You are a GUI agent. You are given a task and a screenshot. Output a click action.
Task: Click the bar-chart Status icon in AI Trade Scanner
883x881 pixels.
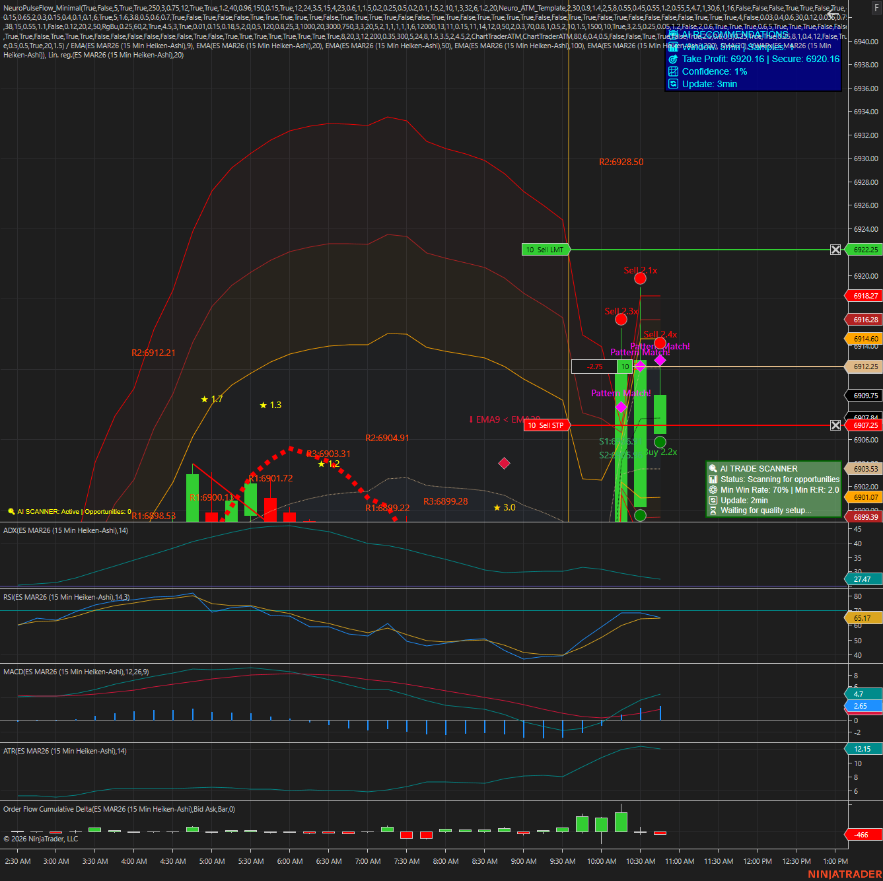click(713, 479)
